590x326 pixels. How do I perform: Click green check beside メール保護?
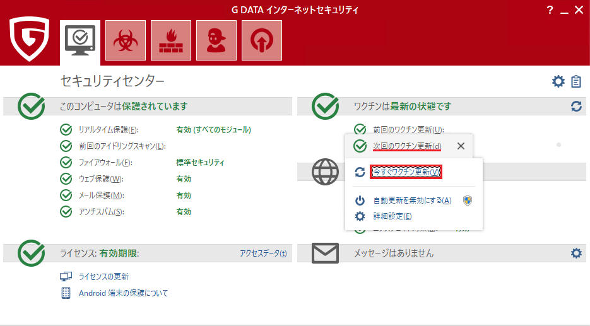(66, 195)
